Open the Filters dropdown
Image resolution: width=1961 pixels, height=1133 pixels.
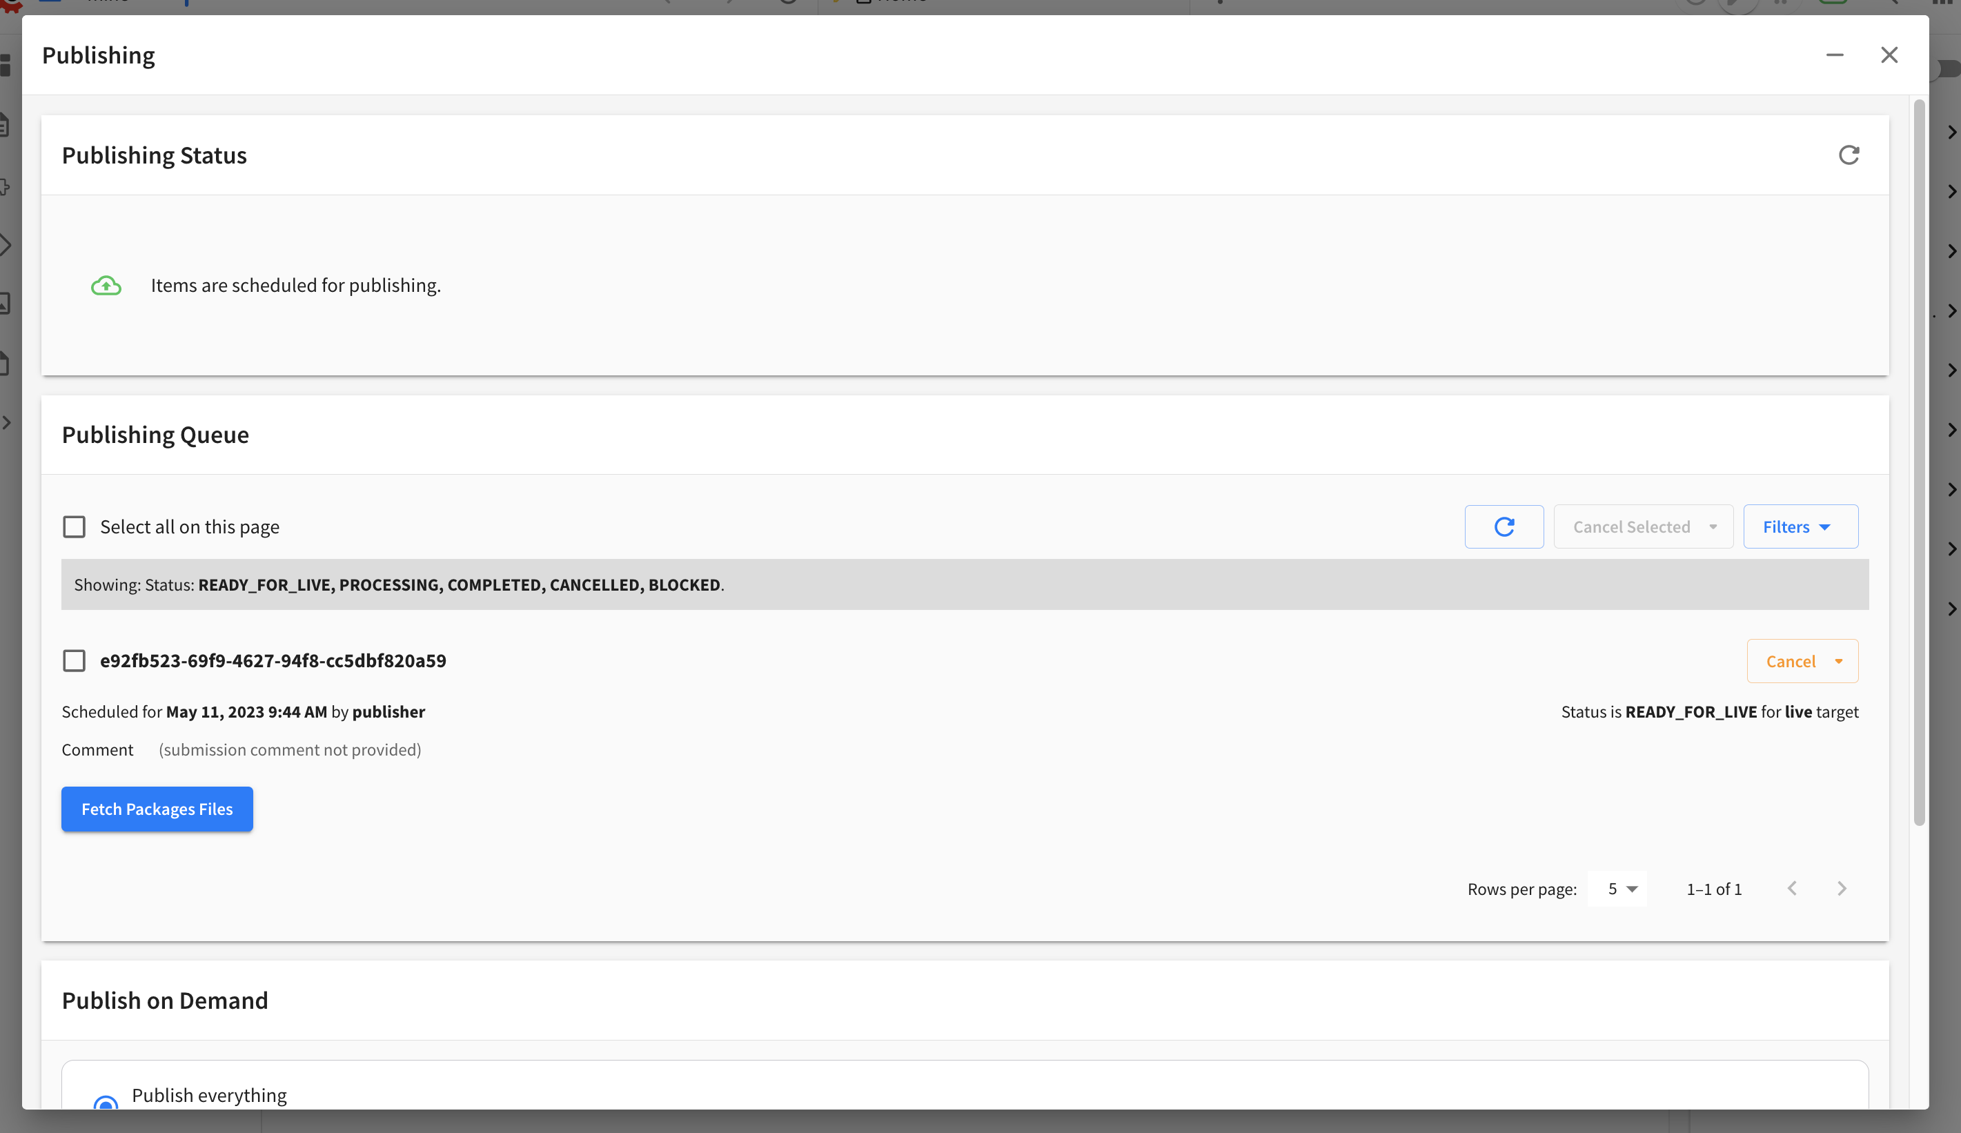[x=1800, y=526]
